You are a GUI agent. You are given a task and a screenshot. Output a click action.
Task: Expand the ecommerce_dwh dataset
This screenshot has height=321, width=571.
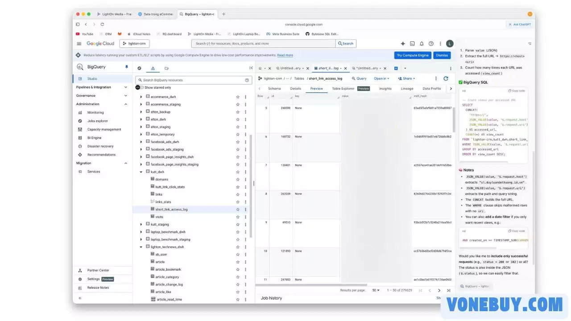click(x=141, y=97)
